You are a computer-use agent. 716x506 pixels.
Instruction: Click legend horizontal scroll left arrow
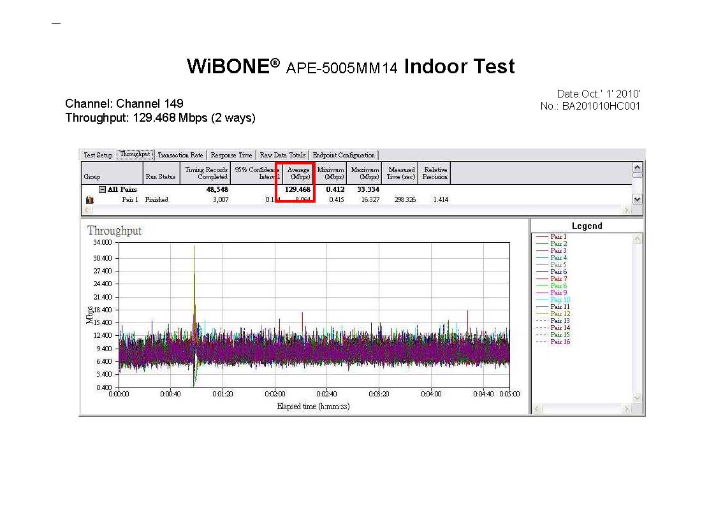[x=537, y=409]
